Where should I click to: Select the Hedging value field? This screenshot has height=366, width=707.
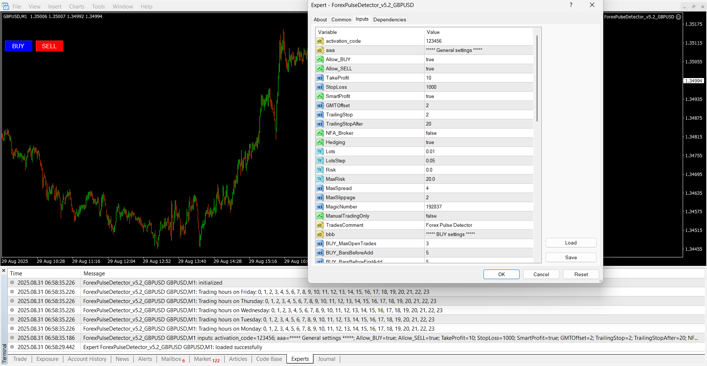coord(479,142)
